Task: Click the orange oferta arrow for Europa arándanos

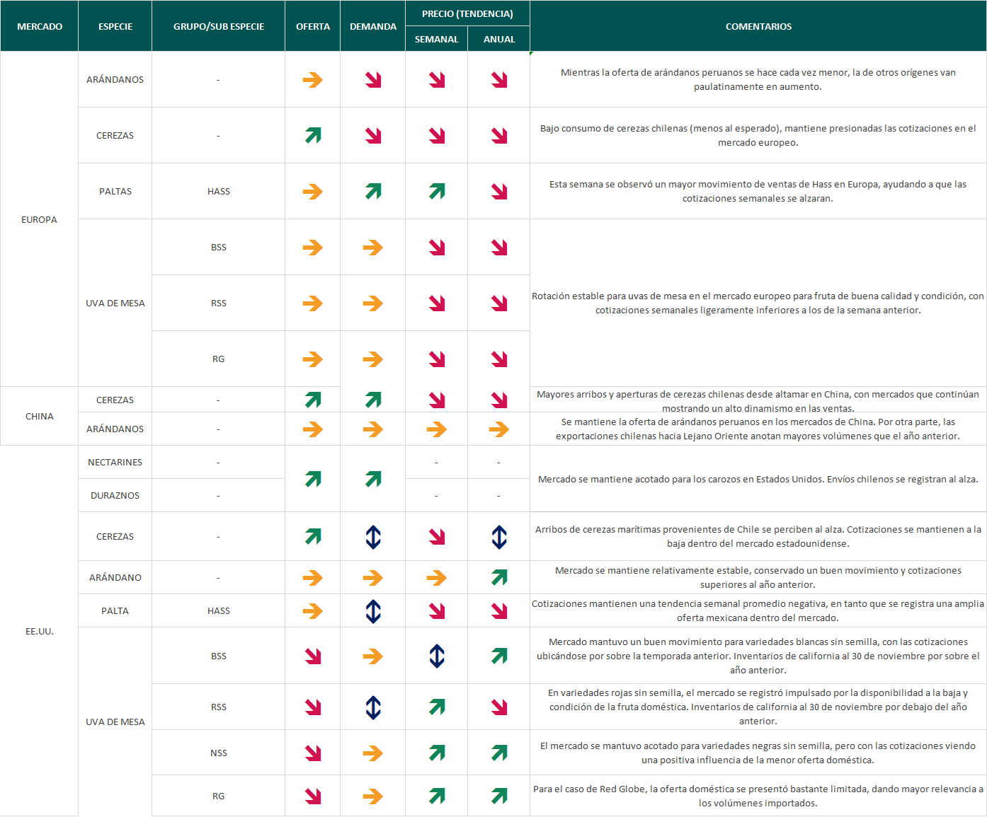Action: pyautogui.click(x=312, y=80)
